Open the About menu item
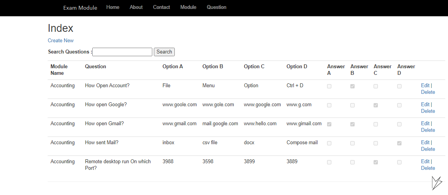 (136, 7)
